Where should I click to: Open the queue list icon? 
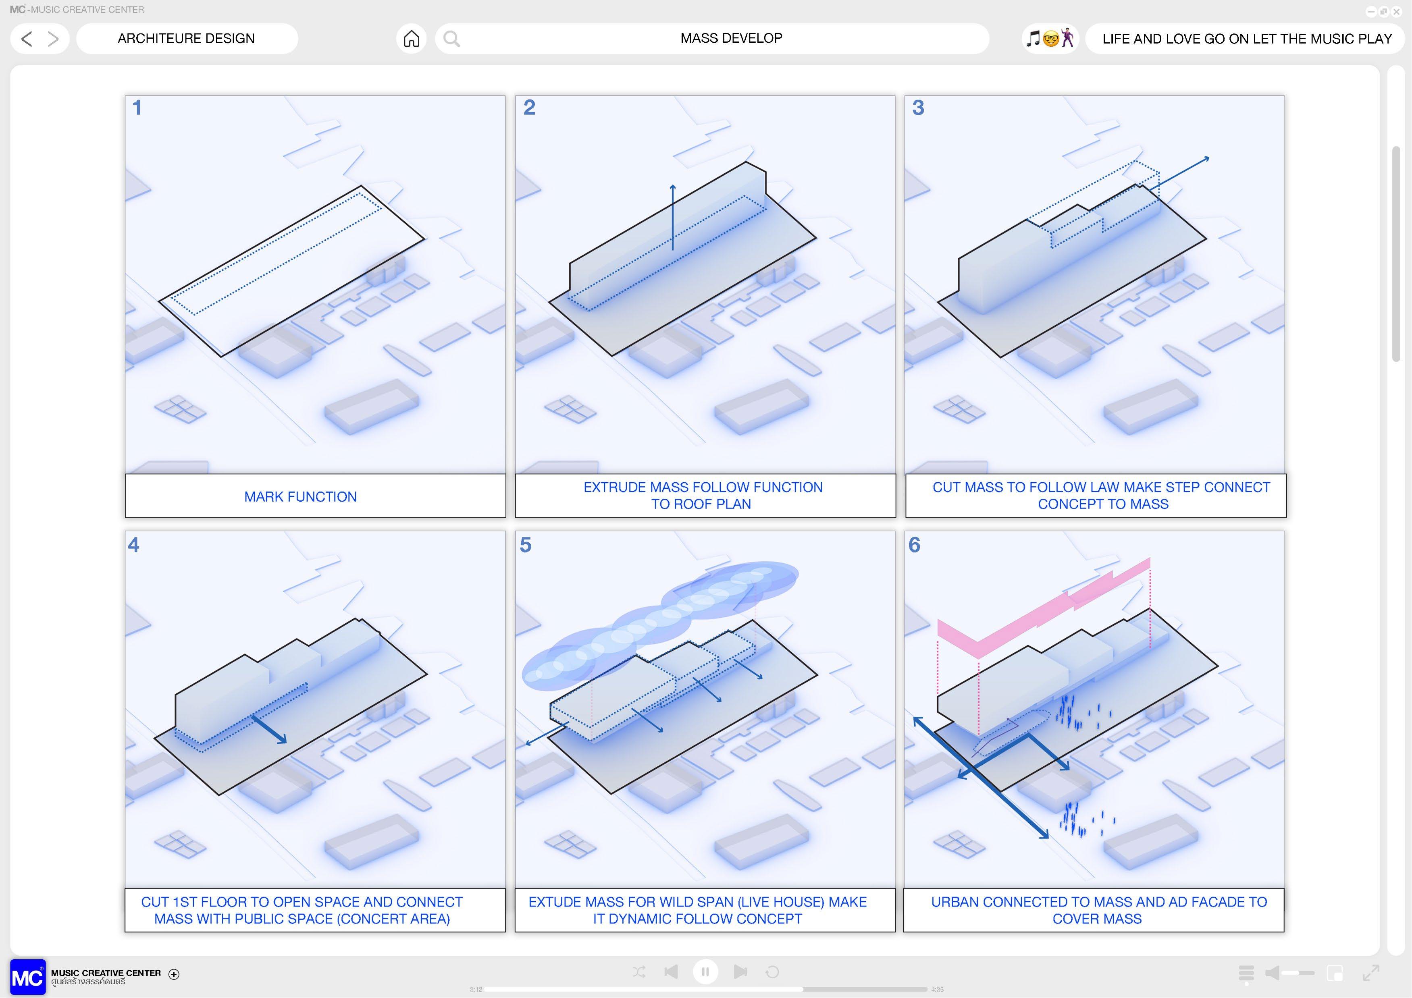1246,973
